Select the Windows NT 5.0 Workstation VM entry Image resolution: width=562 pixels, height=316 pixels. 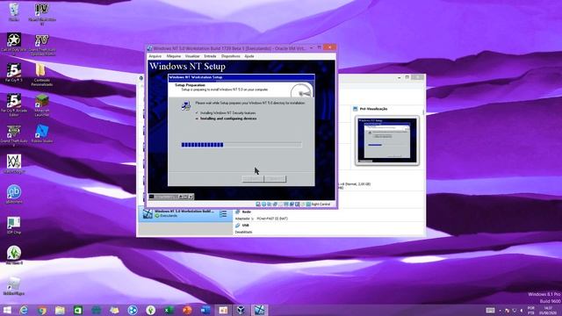pyautogui.click(x=185, y=214)
